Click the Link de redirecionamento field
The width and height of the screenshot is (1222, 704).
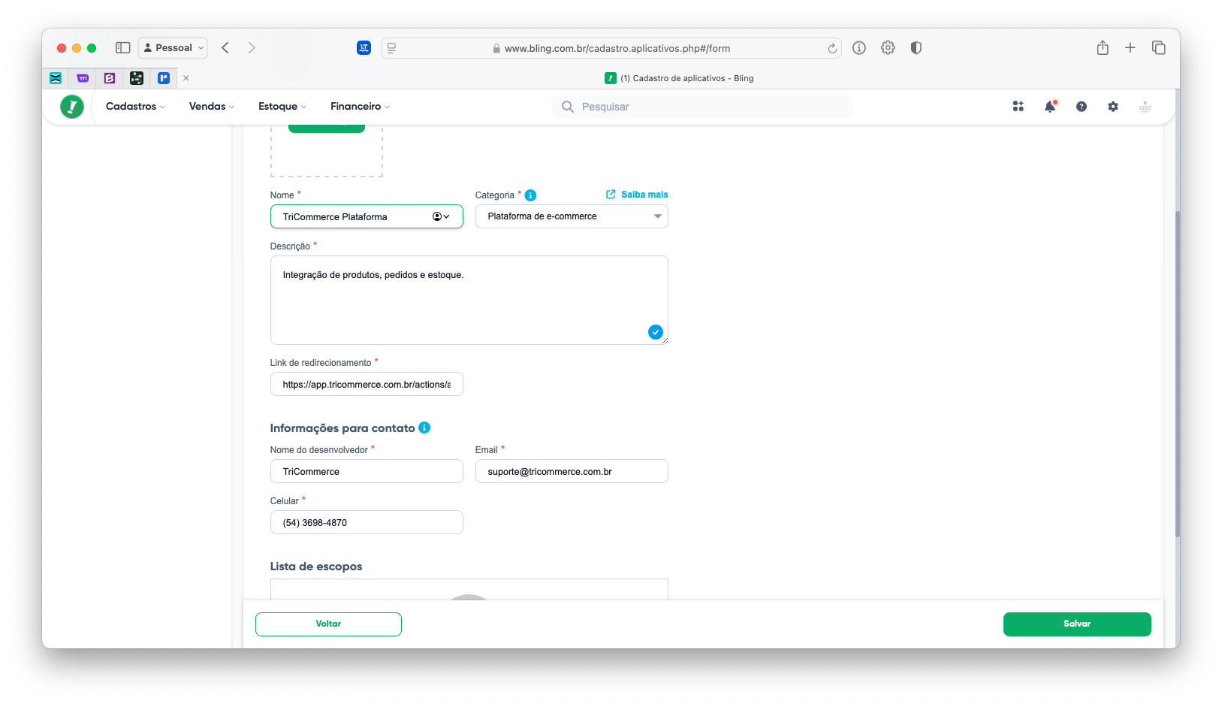coord(367,384)
